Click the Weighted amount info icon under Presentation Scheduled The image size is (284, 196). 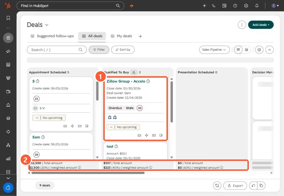222,167
